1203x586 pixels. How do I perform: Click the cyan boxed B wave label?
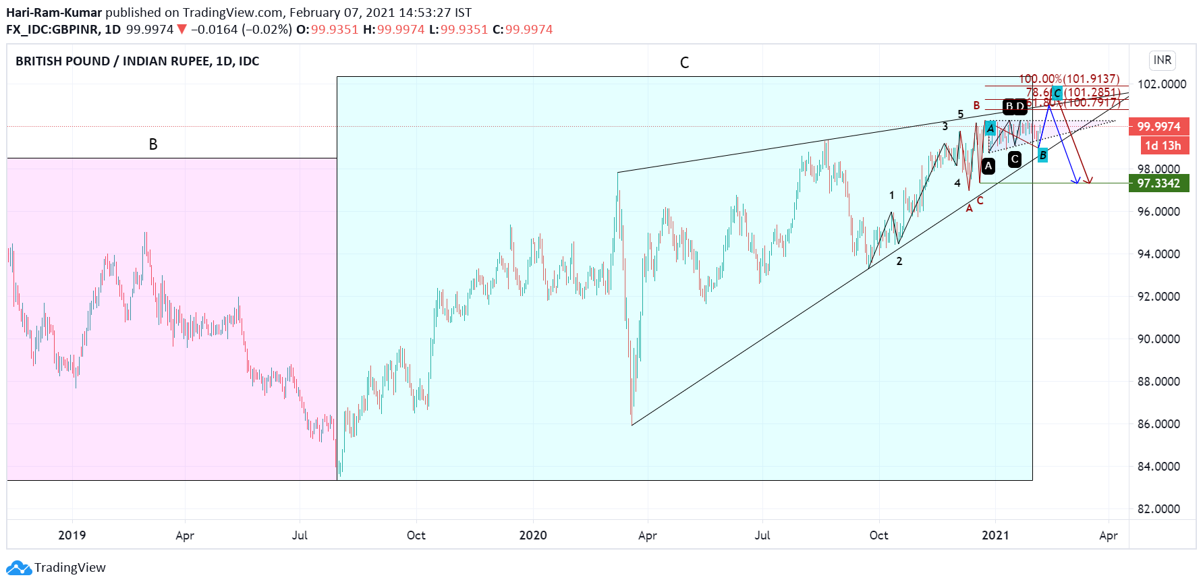[1042, 155]
